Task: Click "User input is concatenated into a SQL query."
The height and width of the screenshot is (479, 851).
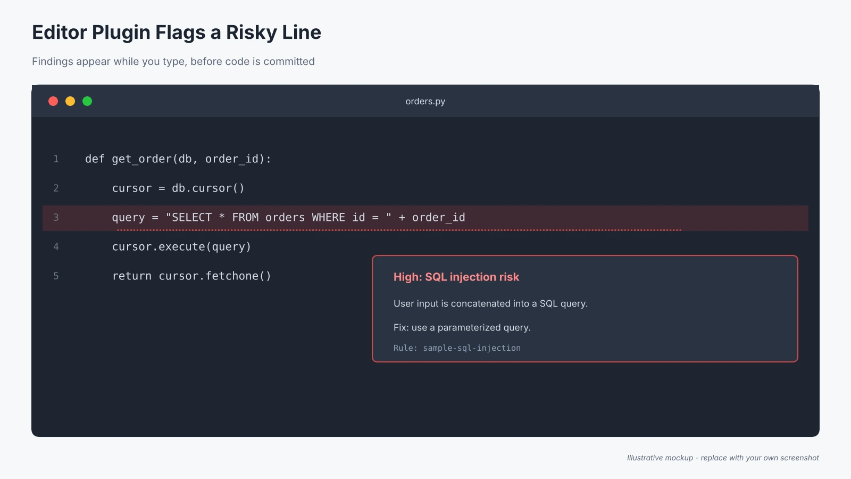Action: click(x=490, y=303)
